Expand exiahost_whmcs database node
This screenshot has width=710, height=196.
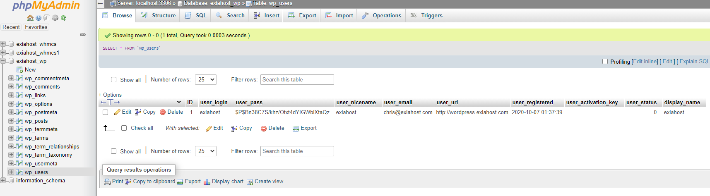[x=3, y=44]
